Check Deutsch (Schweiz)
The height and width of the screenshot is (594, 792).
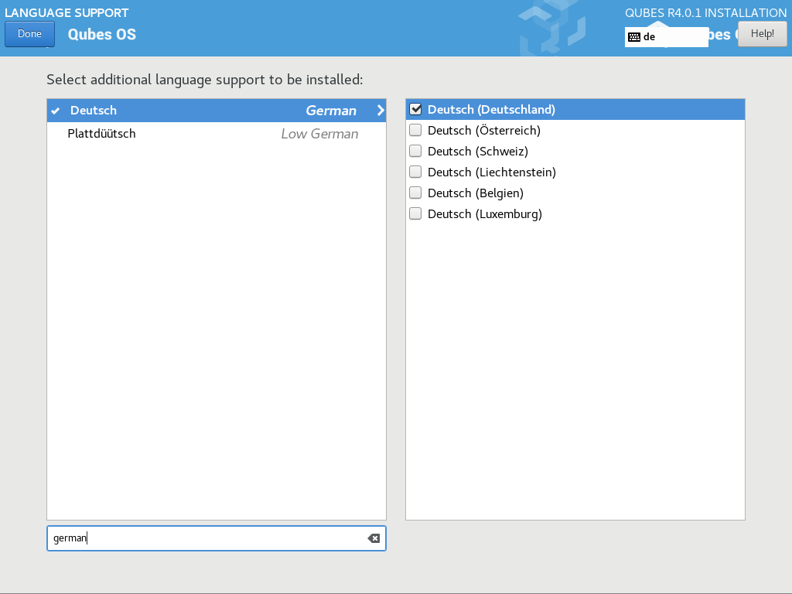415,151
